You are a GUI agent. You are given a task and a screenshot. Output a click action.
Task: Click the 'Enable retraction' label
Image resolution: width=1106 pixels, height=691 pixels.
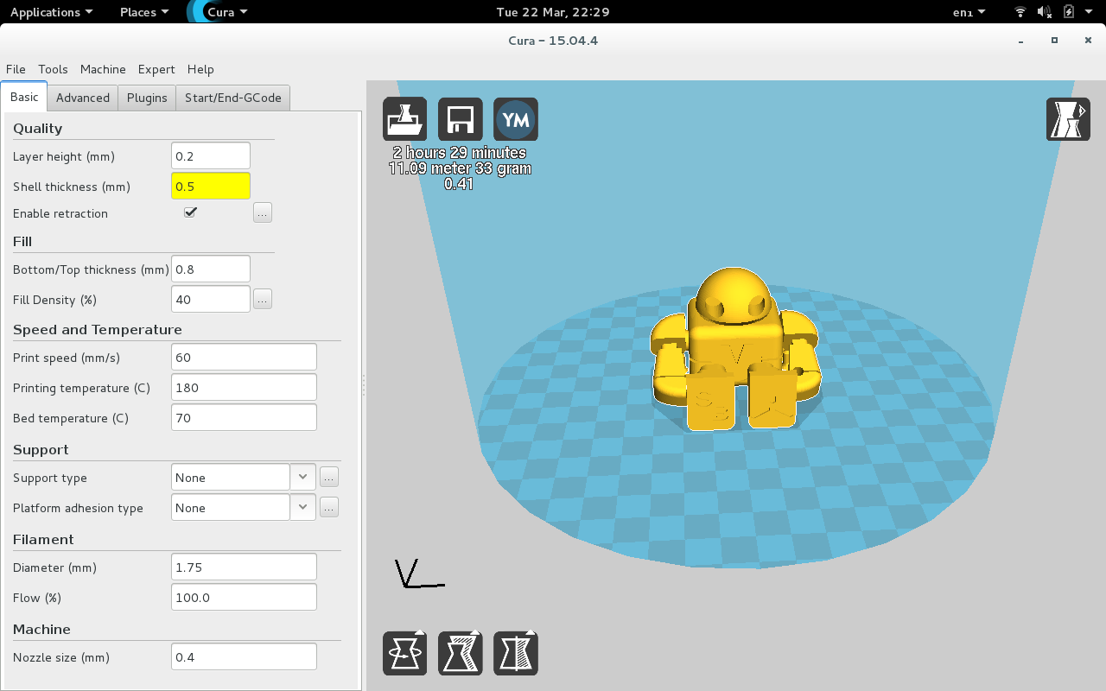pos(60,213)
